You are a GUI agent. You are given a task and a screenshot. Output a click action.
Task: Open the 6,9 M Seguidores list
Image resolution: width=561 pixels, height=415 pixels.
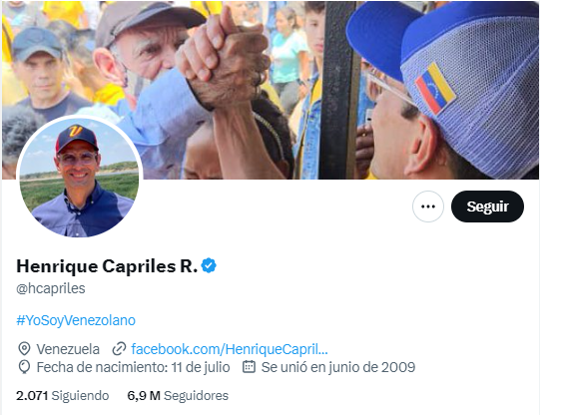[178, 396]
